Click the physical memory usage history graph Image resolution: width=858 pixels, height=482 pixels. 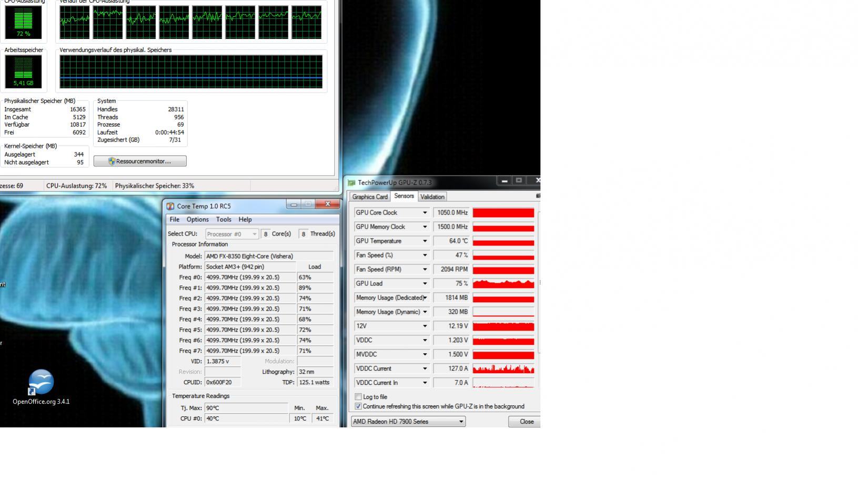coord(191,71)
